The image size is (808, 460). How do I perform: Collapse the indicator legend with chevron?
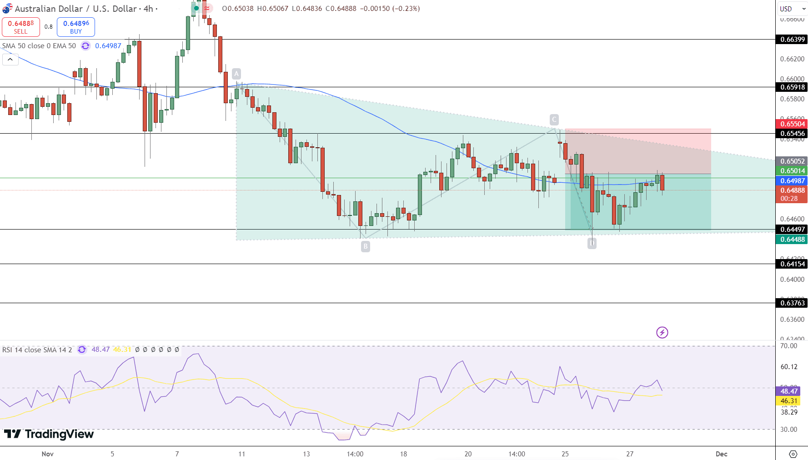click(x=10, y=60)
